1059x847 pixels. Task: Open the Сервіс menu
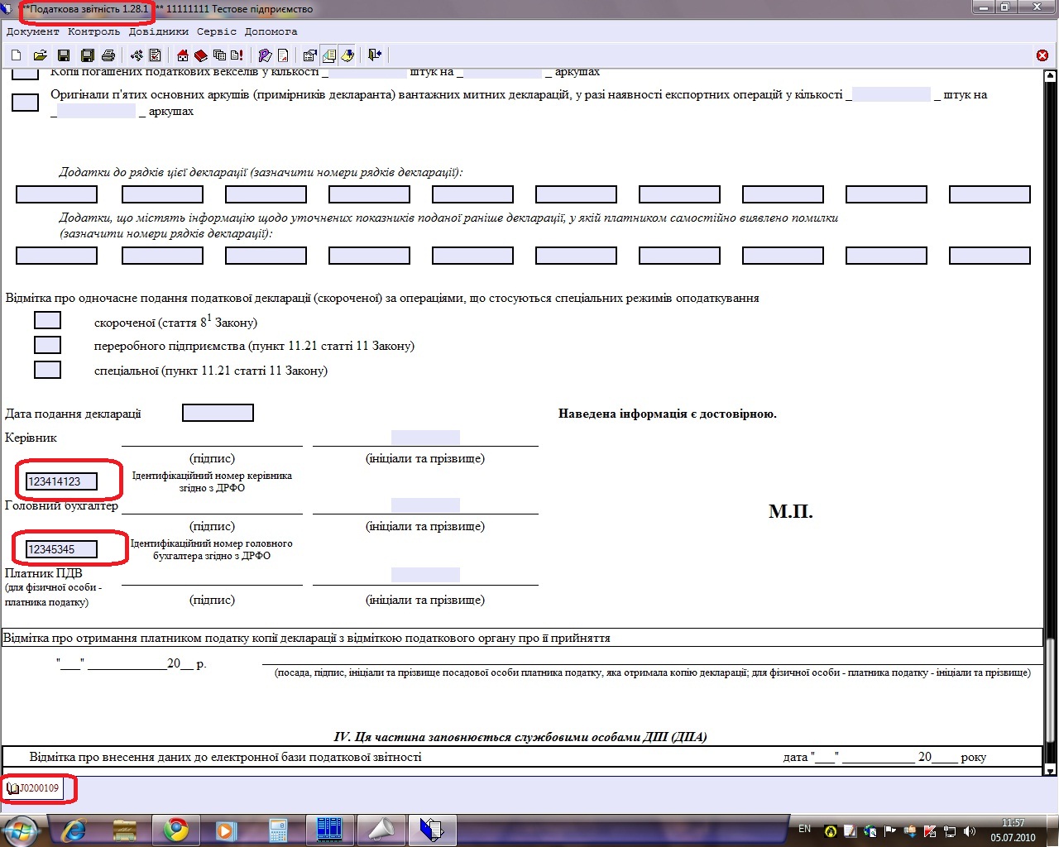pos(217,31)
